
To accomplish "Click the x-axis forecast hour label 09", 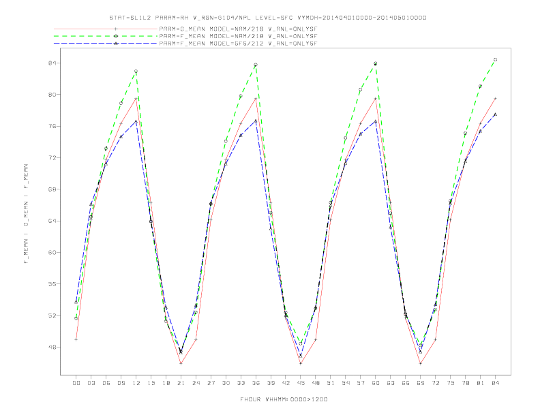I will point(121,383).
